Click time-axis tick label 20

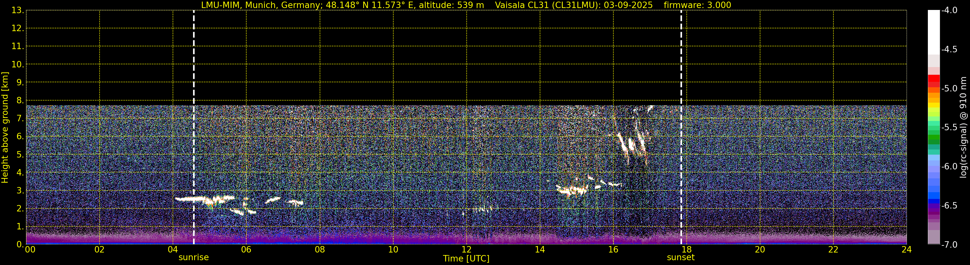(x=760, y=250)
